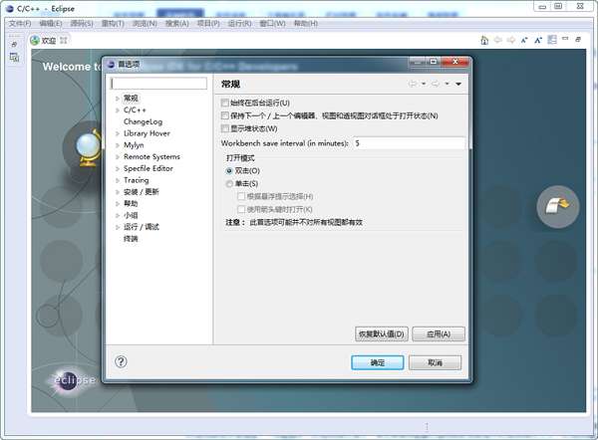The image size is (598, 440).
Task: Open the 编辑(E) menu
Action: point(51,24)
